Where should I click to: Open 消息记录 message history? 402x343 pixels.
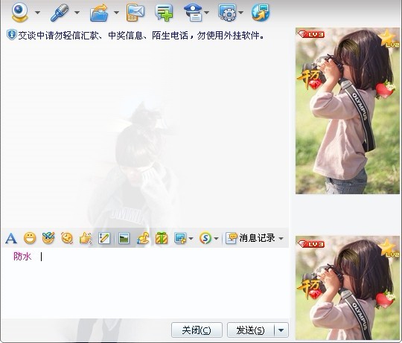pos(250,238)
